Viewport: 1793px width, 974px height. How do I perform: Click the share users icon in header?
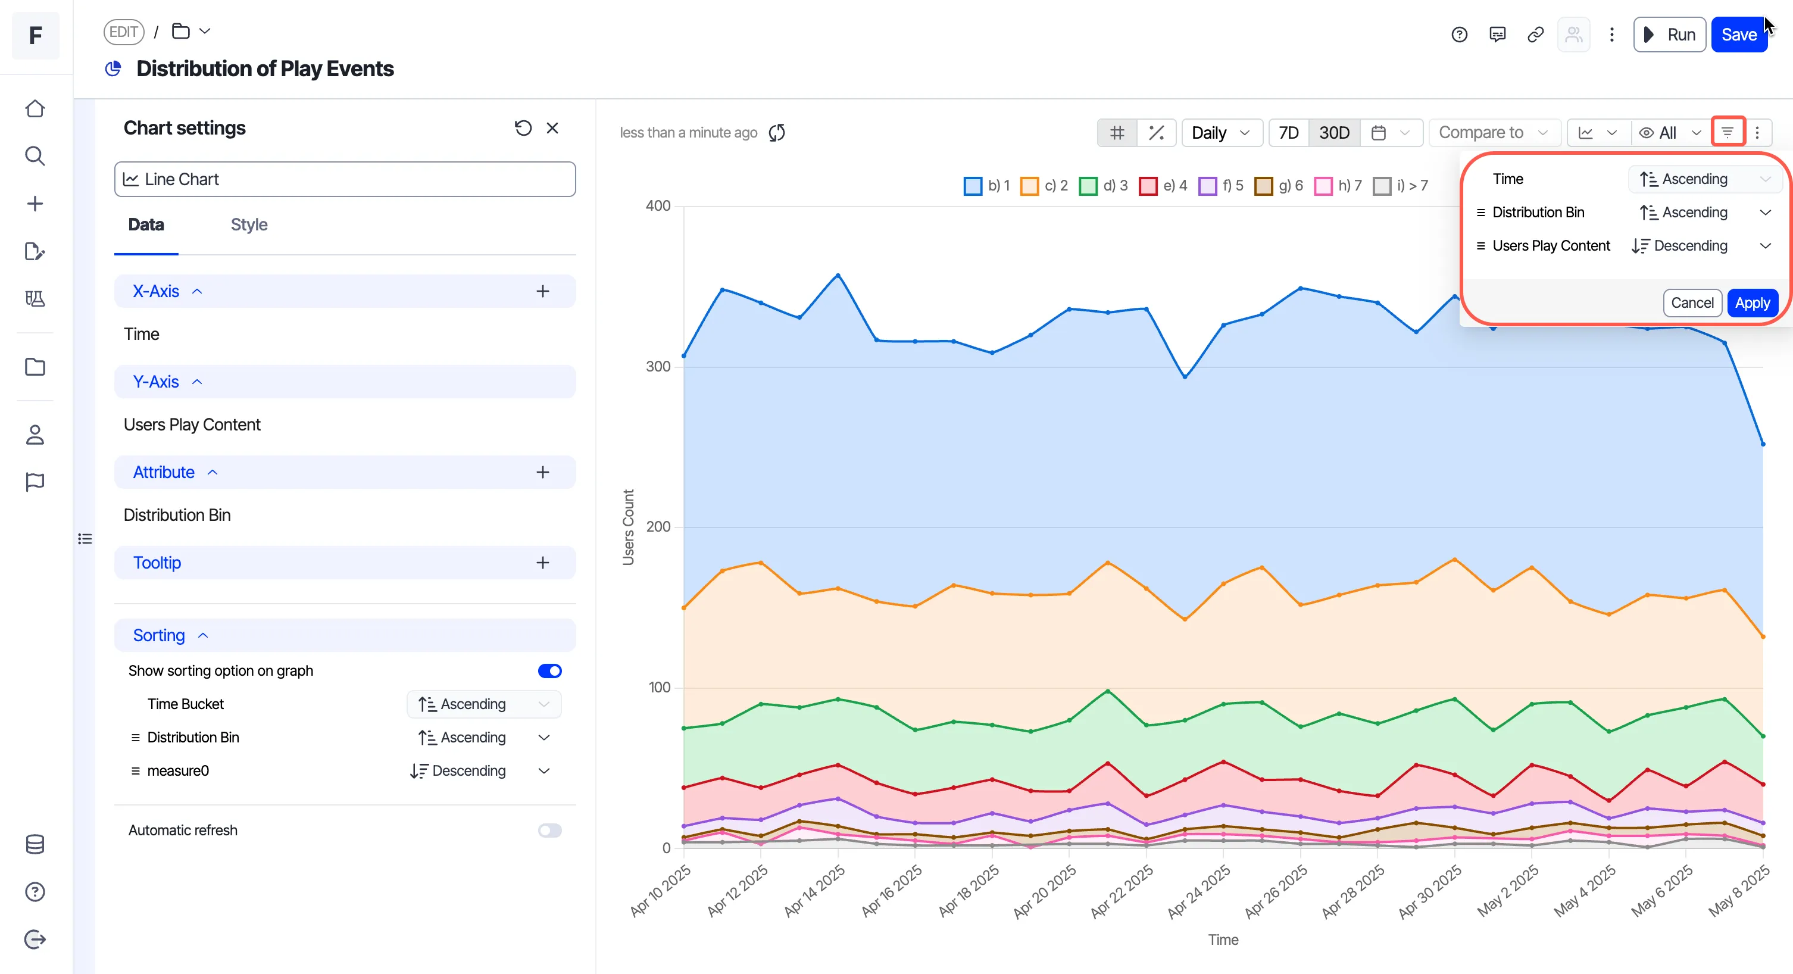[x=1574, y=34]
